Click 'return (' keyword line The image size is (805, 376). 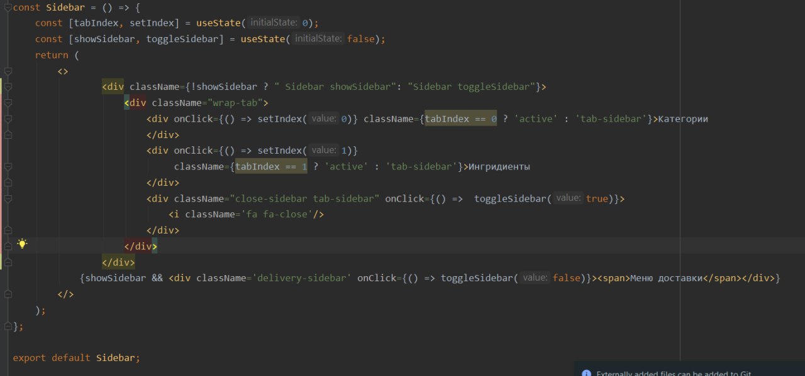click(x=57, y=55)
